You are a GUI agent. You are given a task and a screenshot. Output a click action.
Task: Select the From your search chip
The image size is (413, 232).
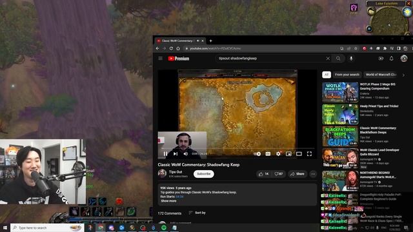(347, 75)
